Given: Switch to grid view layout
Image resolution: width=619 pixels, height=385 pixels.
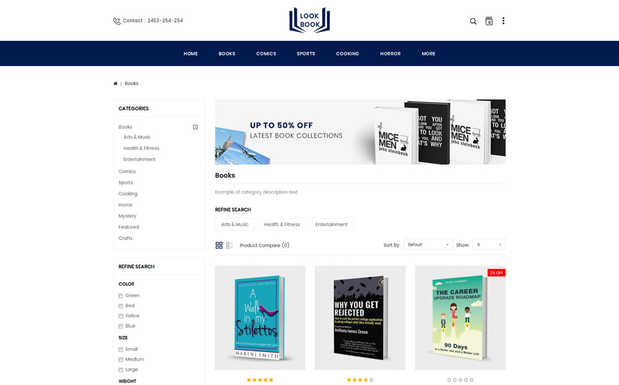Looking at the screenshot, I should pyautogui.click(x=219, y=245).
